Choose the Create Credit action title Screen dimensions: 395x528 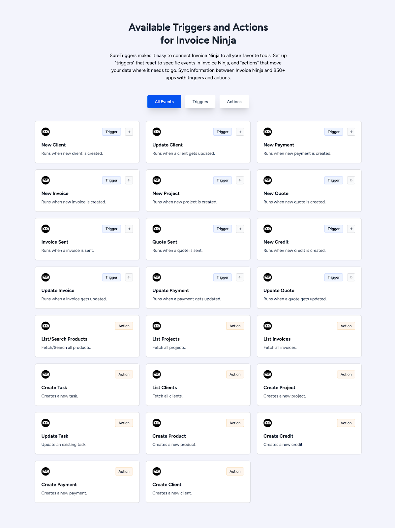coord(278,436)
